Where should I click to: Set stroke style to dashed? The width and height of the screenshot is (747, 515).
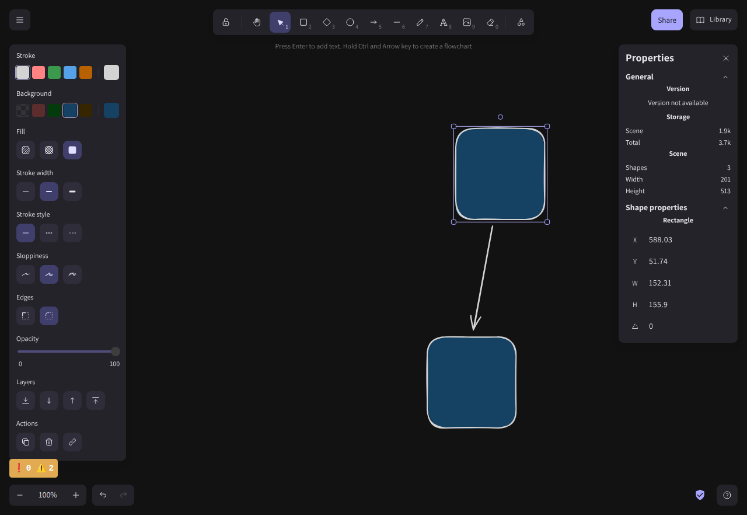pos(49,233)
